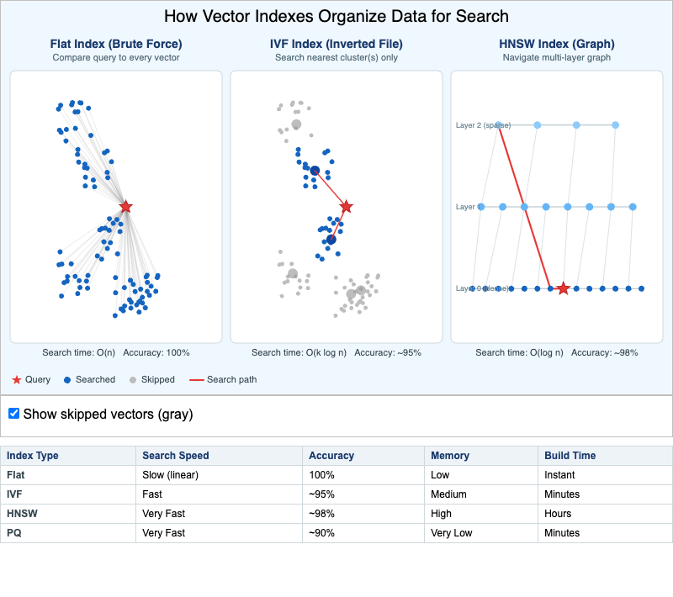The image size is (673, 597).
Task: Select the lower dark blue IVF centroid
Action: 331,240
